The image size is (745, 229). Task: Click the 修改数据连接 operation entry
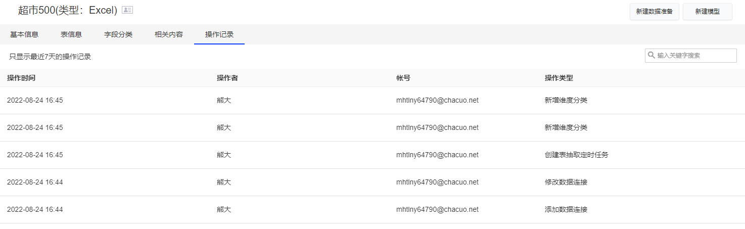pos(566,182)
